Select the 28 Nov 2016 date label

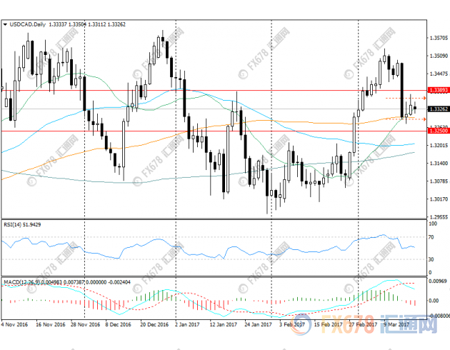click(85, 325)
